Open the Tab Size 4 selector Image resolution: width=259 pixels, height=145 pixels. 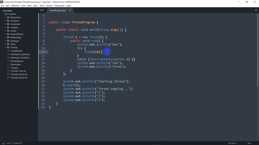(x=232, y=143)
